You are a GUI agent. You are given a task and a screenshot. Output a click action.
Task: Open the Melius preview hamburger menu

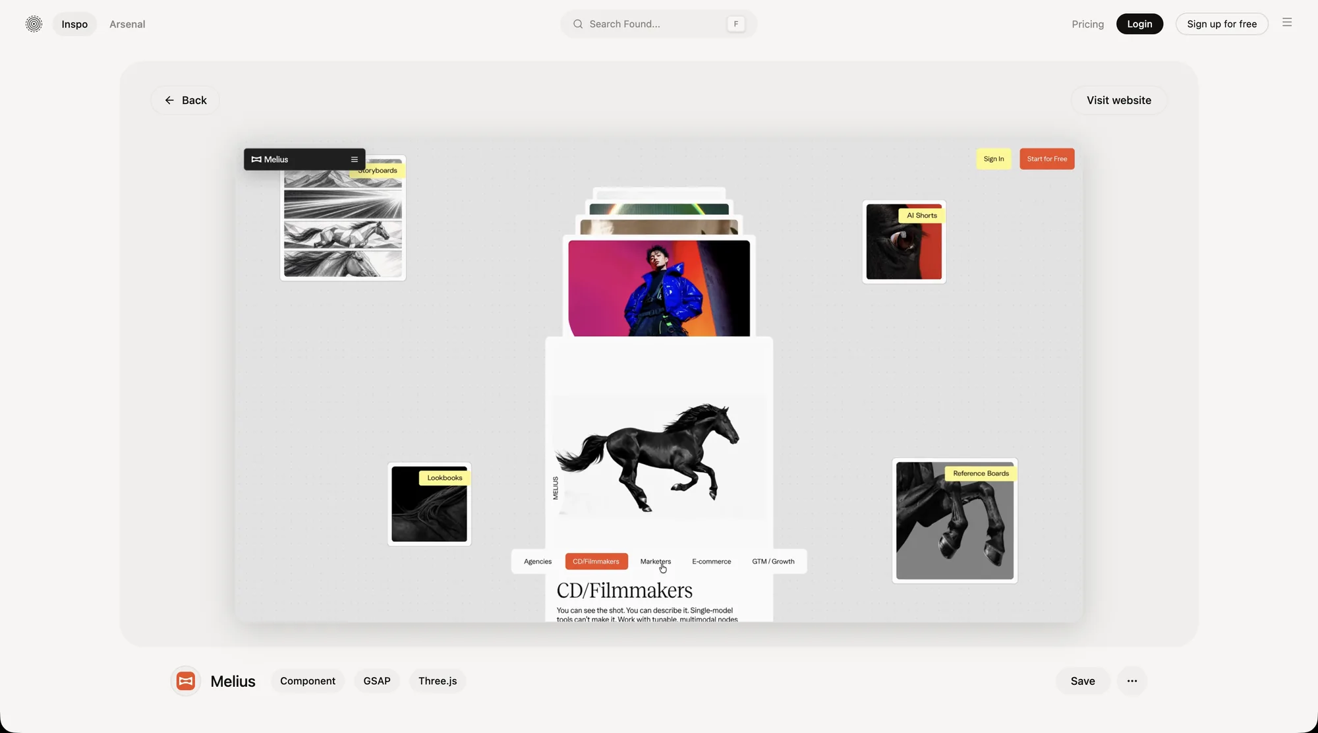tap(354, 160)
